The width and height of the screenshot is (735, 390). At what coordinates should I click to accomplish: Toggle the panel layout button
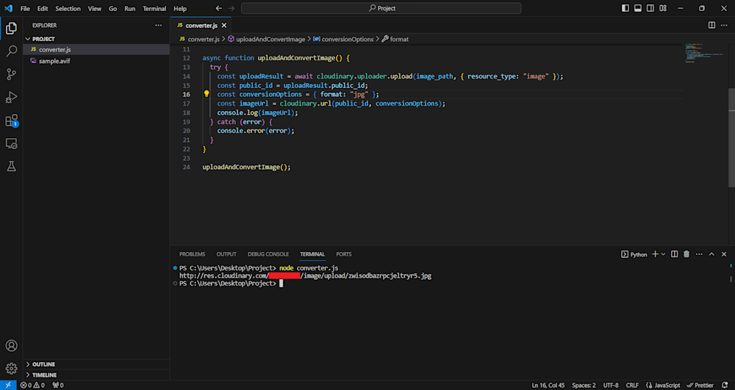pos(638,8)
